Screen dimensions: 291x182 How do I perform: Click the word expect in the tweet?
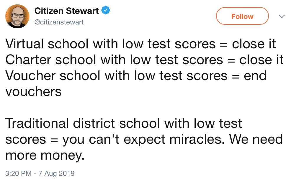(144, 140)
